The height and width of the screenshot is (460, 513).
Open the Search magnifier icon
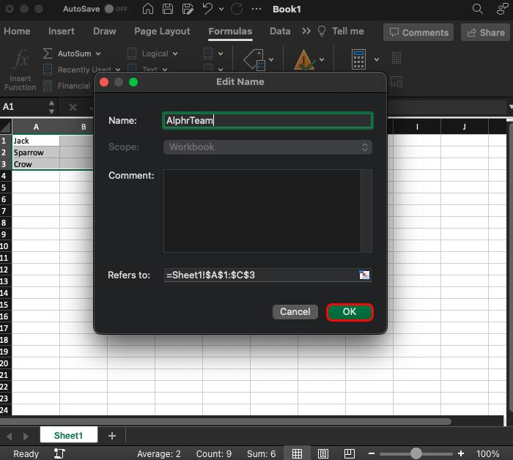point(477,10)
